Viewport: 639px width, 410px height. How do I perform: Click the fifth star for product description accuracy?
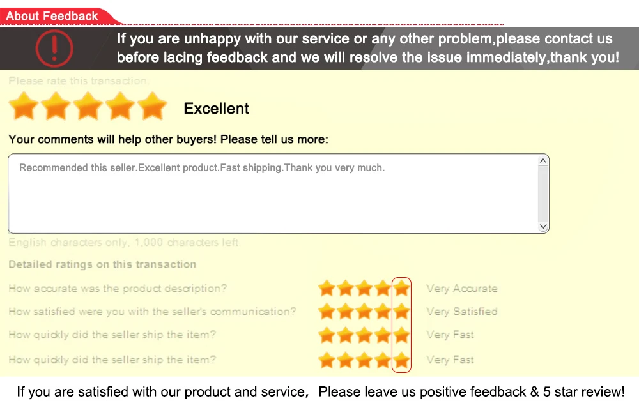pyautogui.click(x=401, y=288)
